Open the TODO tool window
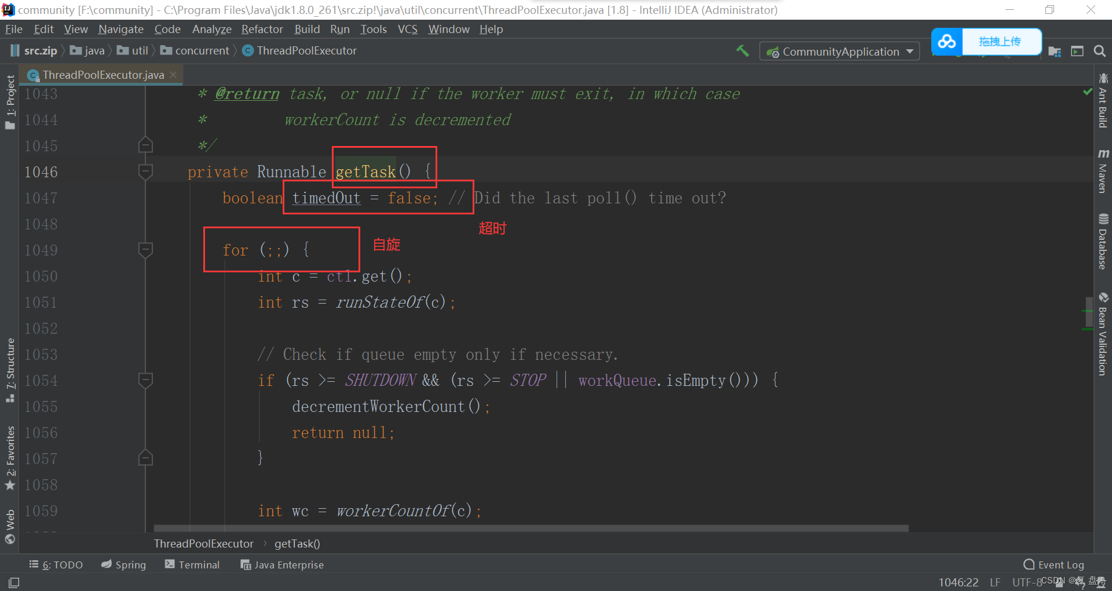The width and height of the screenshot is (1112, 591). (x=56, y=565)
